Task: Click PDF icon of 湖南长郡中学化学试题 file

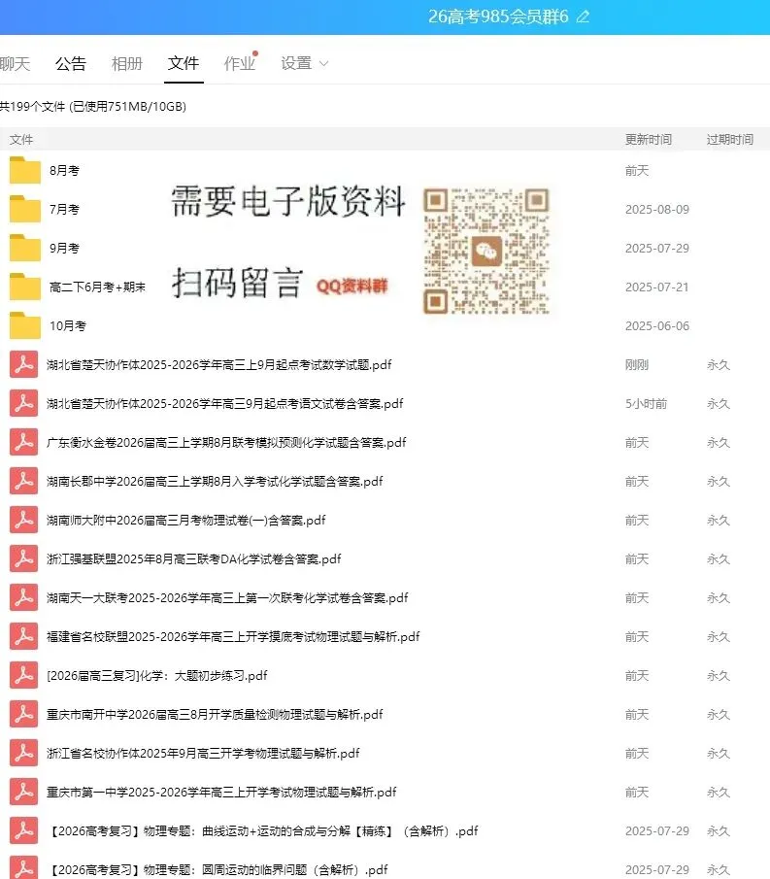Action: (x=23, y=481)
